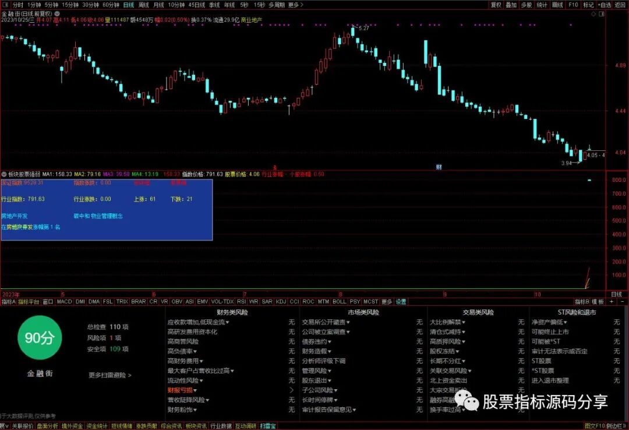Image resolution: width=629 pixels, height=430 pixels.
Task: Click 指标B on the right
Action: click(582, 301)
